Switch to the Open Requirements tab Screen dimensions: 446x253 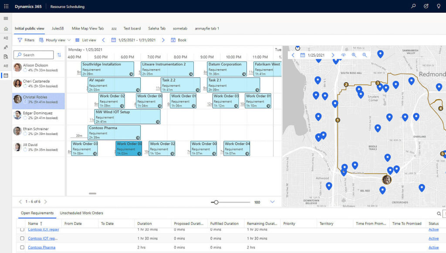pyautogui.click(x=37, y=213)
